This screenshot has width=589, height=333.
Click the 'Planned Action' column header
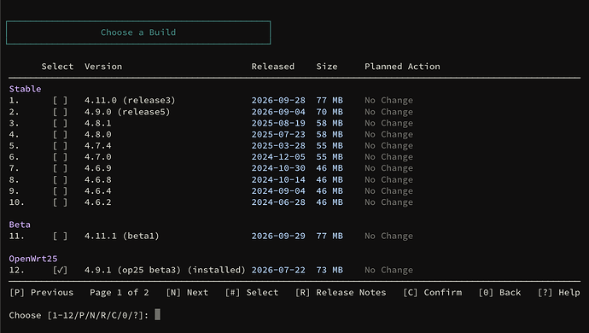tap(402, 67)
